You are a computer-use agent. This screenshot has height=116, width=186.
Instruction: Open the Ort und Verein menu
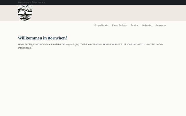point(101,25)
